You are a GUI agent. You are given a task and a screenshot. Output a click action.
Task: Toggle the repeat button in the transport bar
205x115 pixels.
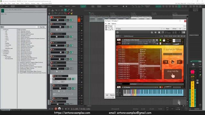pos(63,109)
